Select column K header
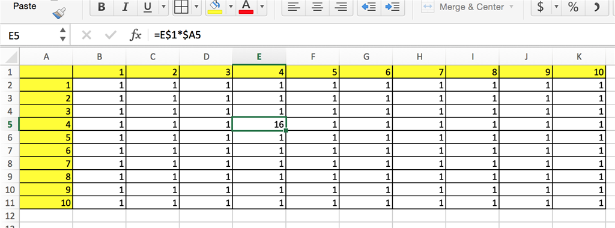 pos(579,57)
